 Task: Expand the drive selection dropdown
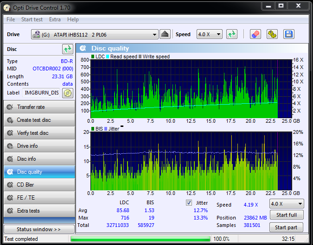click(x=154, y=34)
